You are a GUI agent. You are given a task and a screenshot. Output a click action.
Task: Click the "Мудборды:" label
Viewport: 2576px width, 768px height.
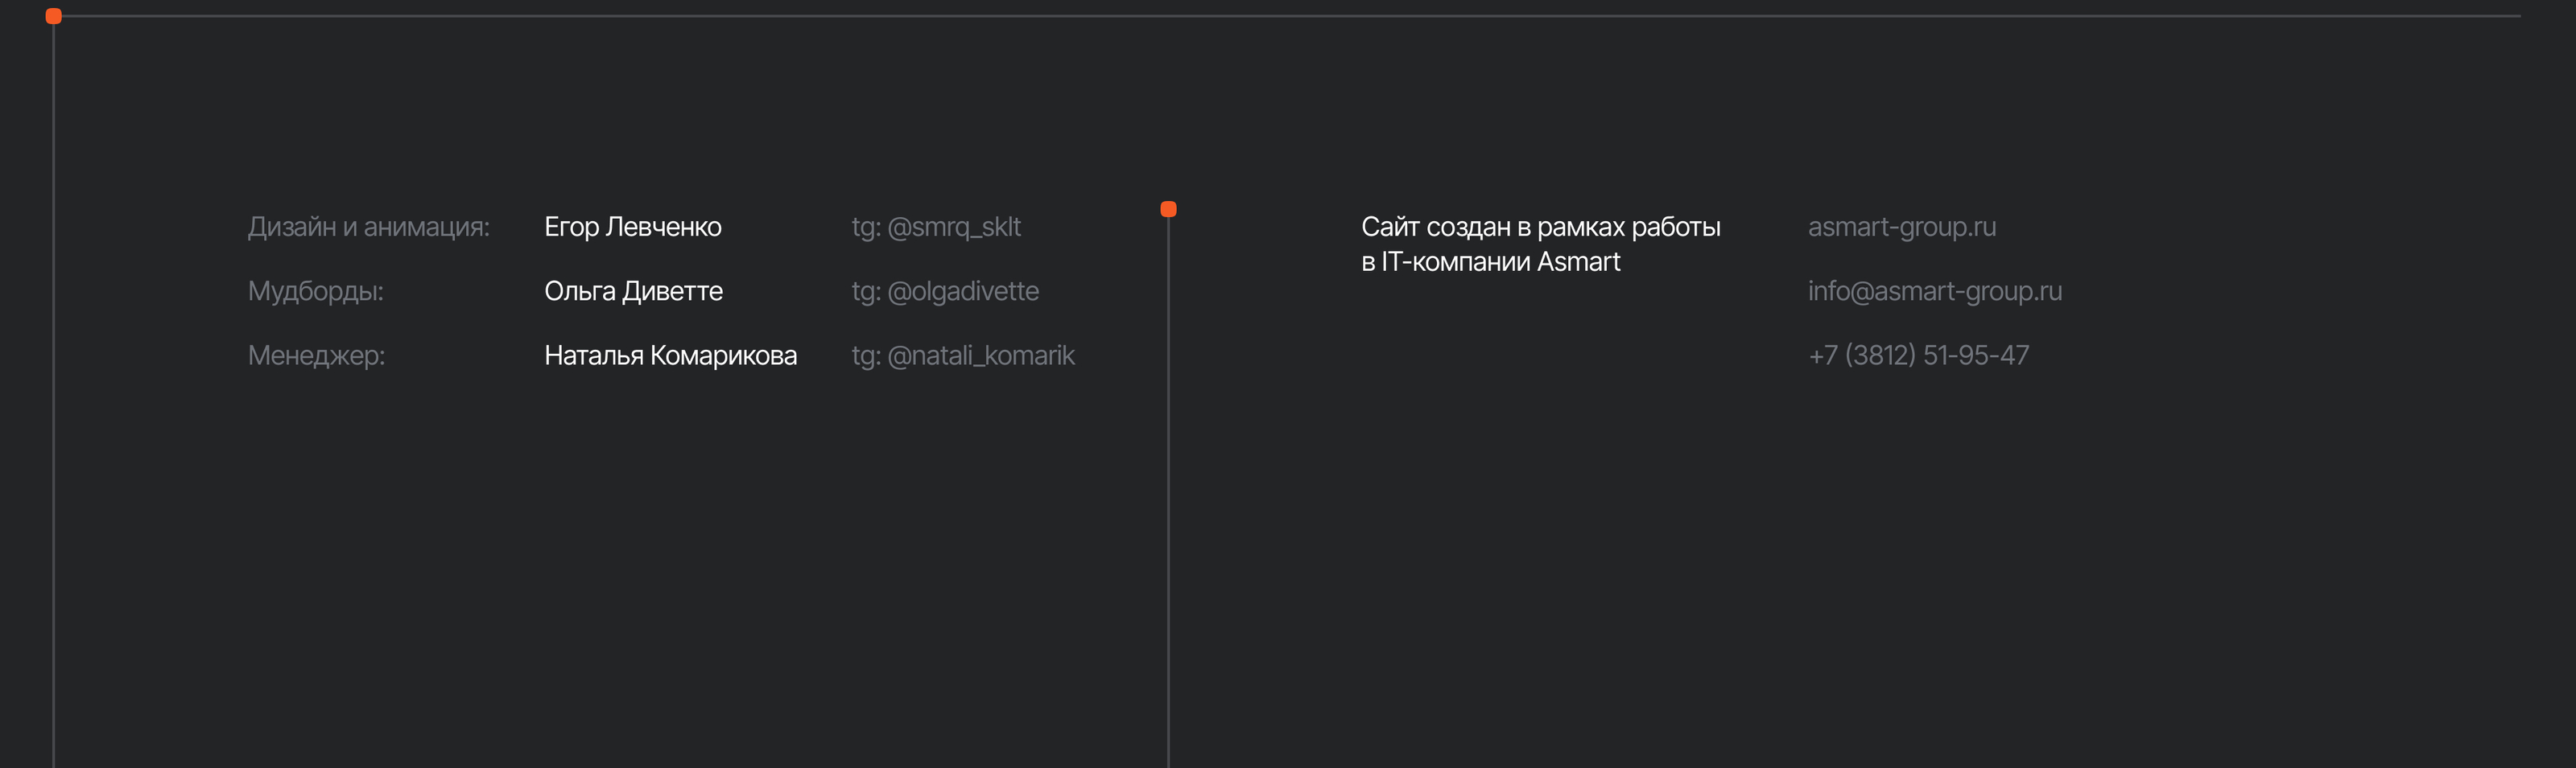tap(315, 292)
